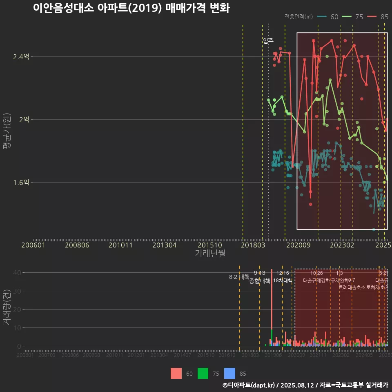Viewport: 392px width, 392px height.
Task: Click the blue 85 swatch in the volume legend
Action: pyautogui.click(x=230, y=373)
